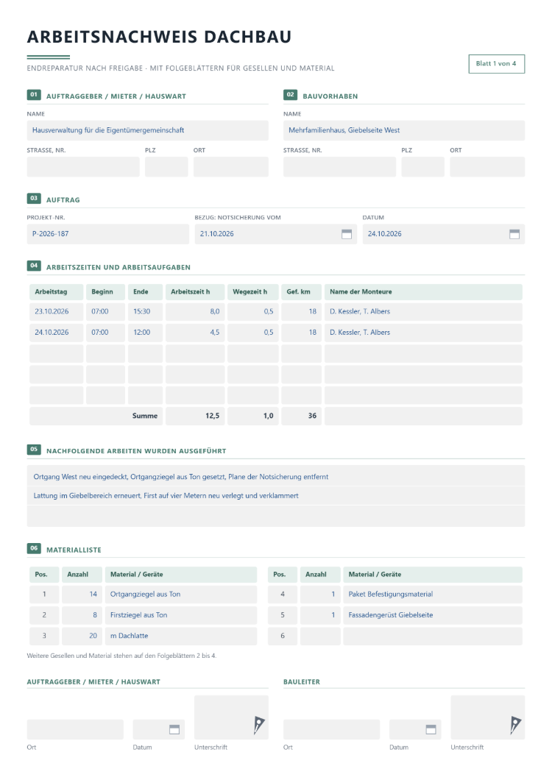
Task: Select material Paket Befestigungsmaterial
Action: tap(433, 595)
